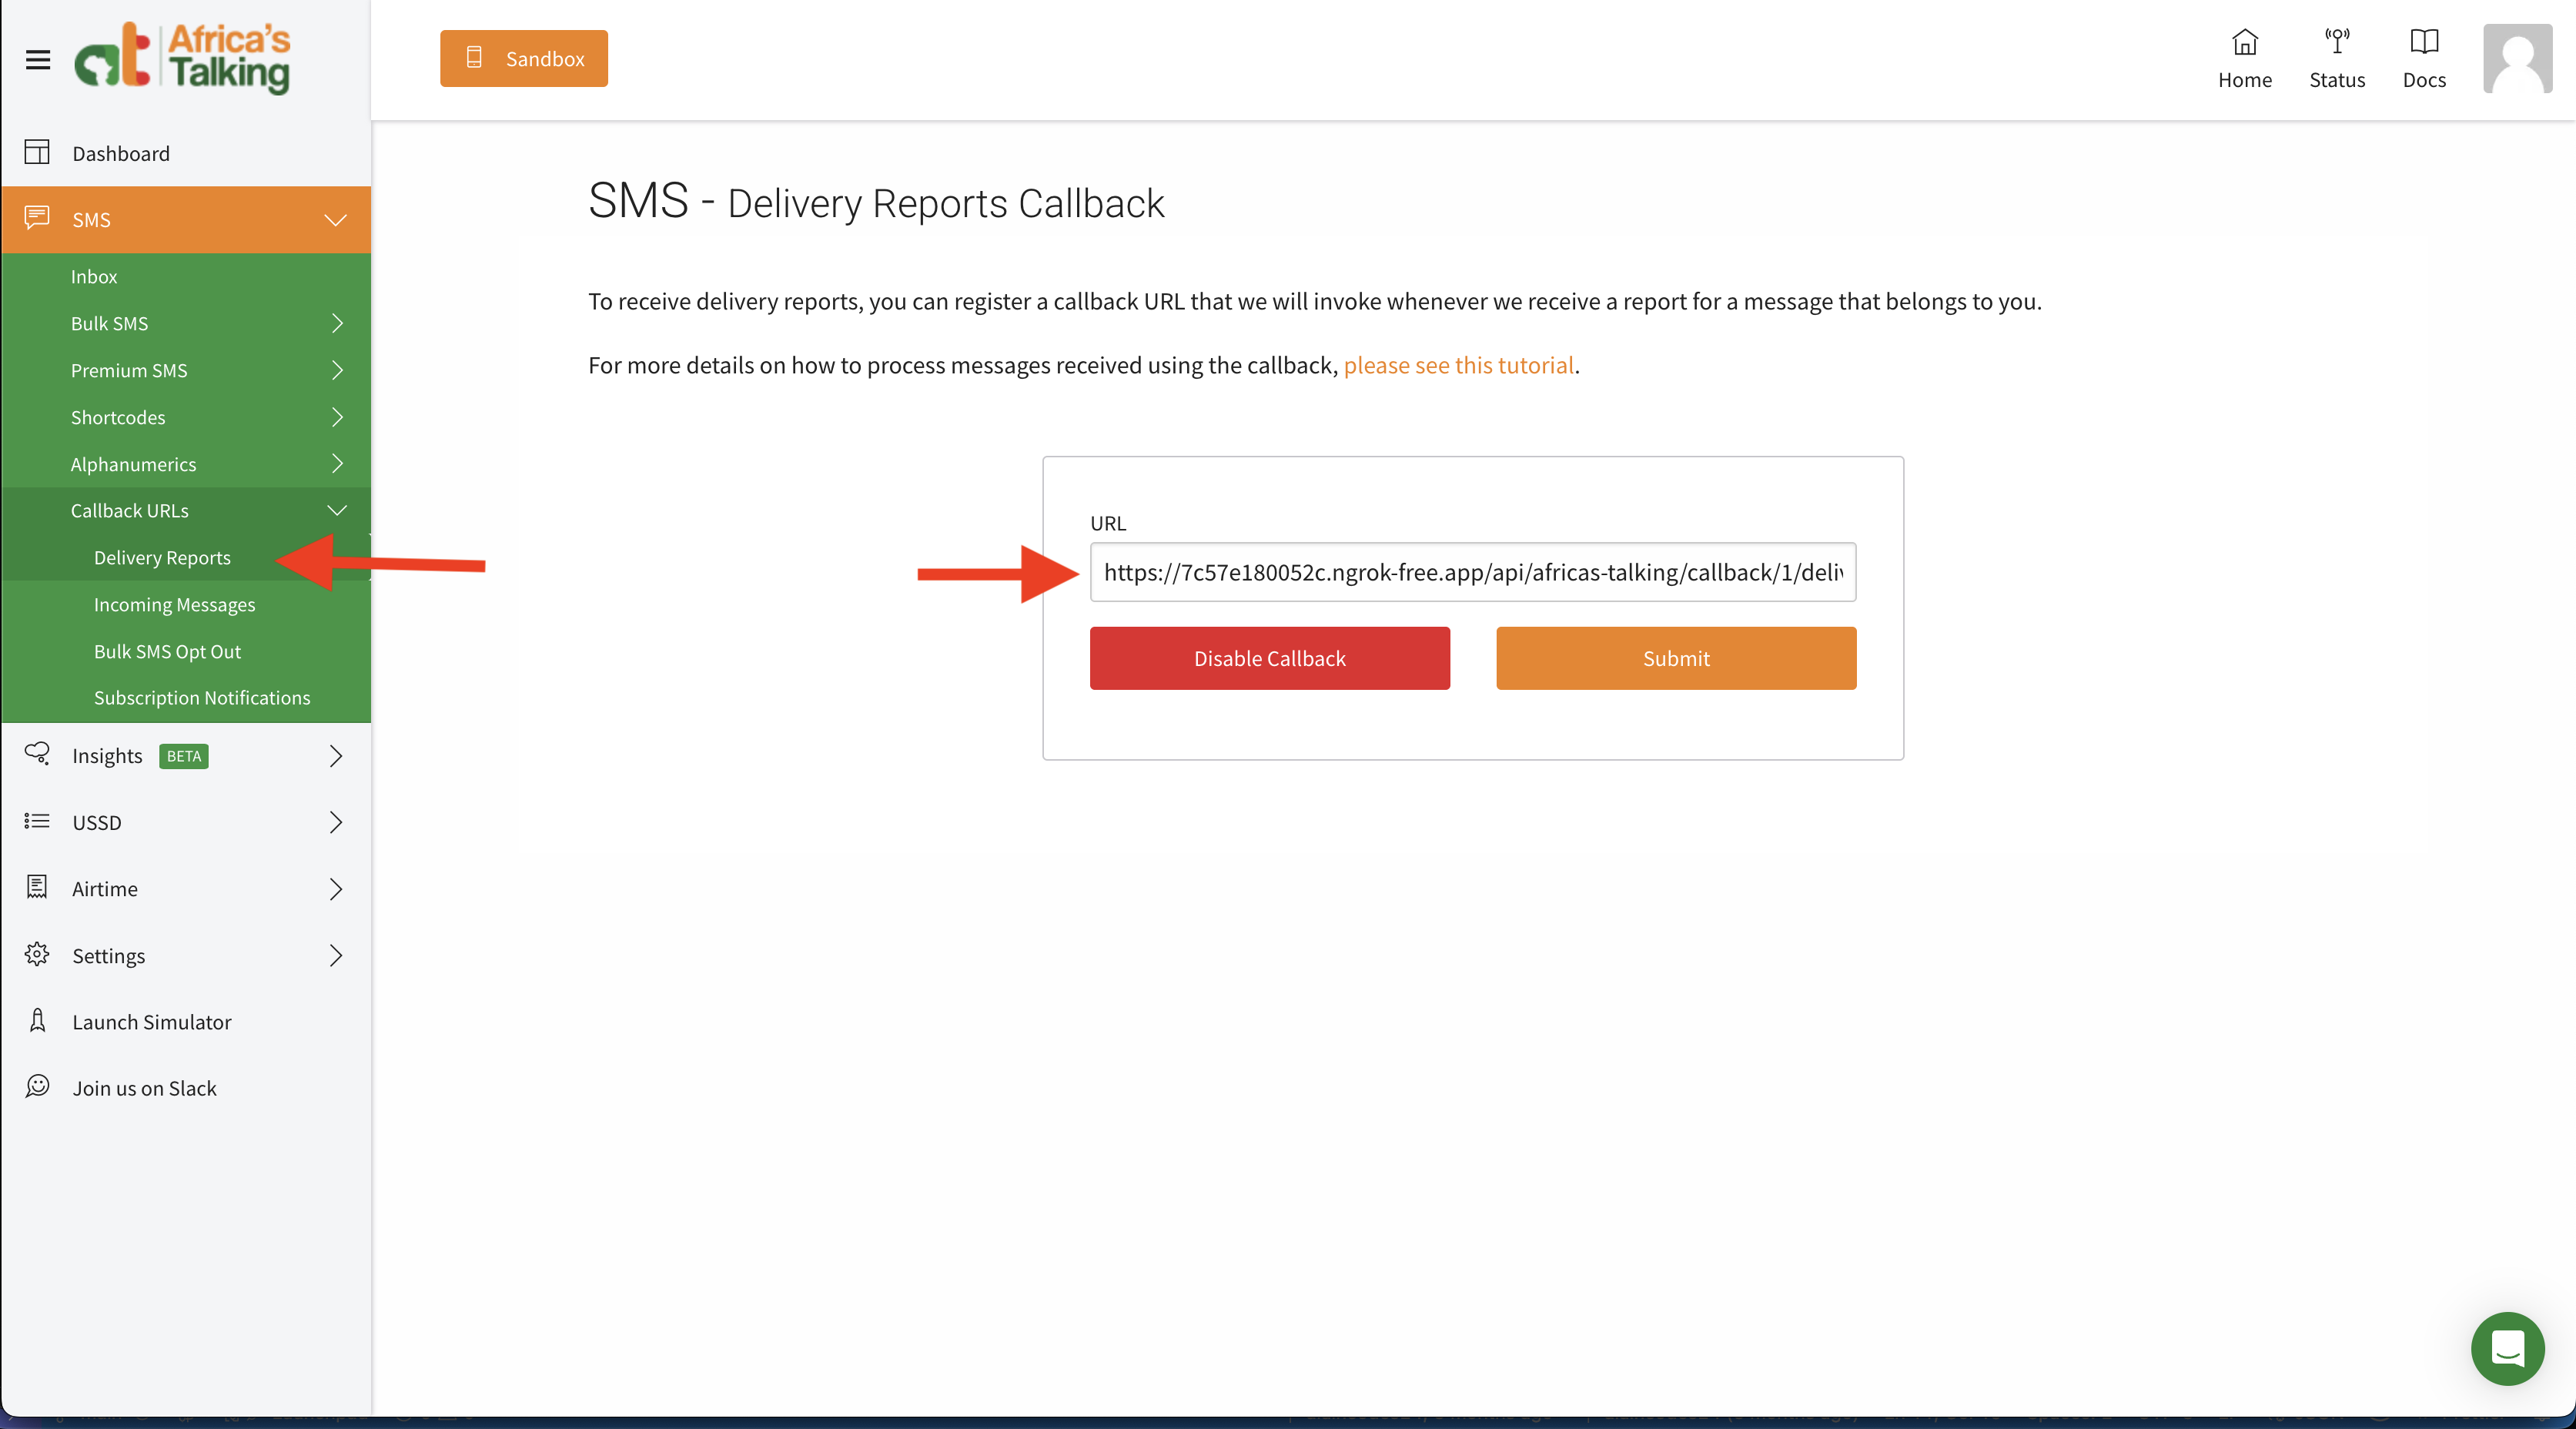
Task: Click the Airtime receipt icon
Action: click(37, 887)
